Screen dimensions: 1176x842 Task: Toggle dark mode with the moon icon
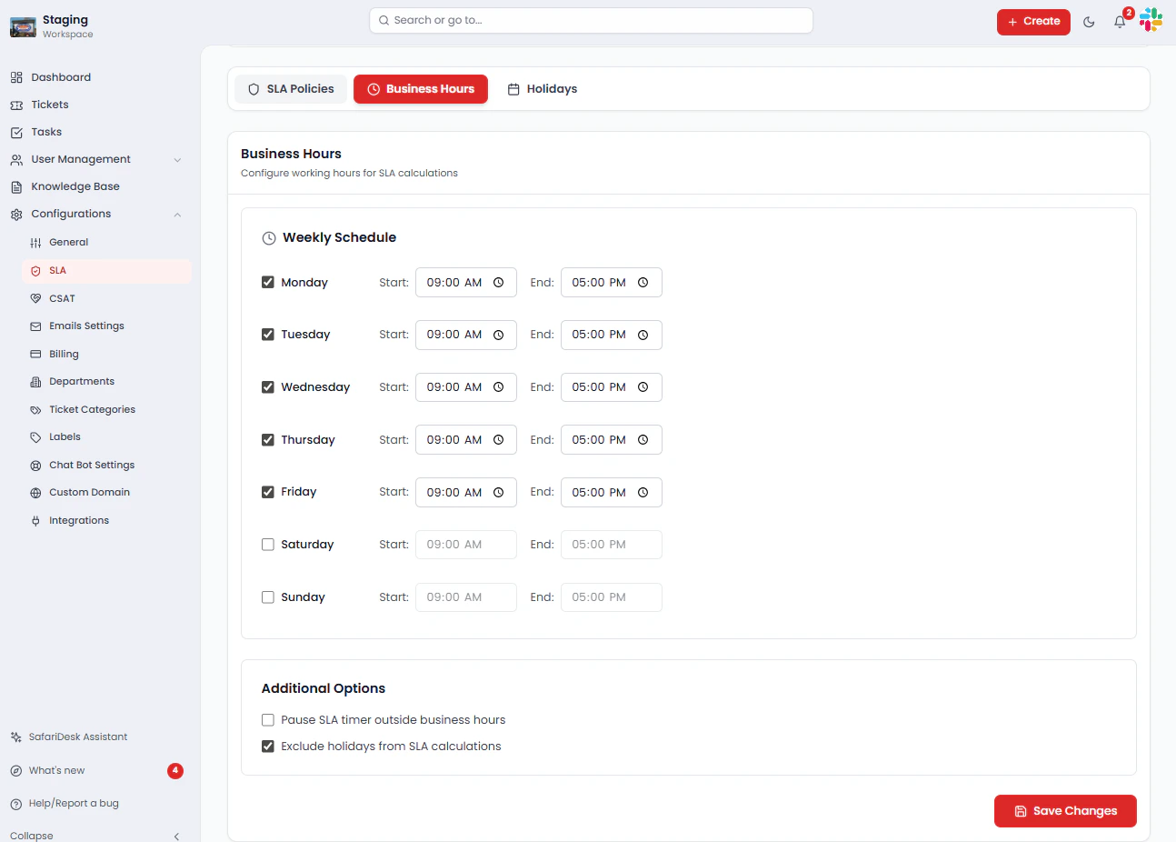(1089, 22)
